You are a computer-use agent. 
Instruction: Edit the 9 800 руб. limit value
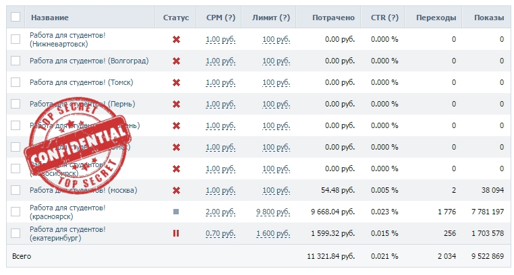(273, 212)
